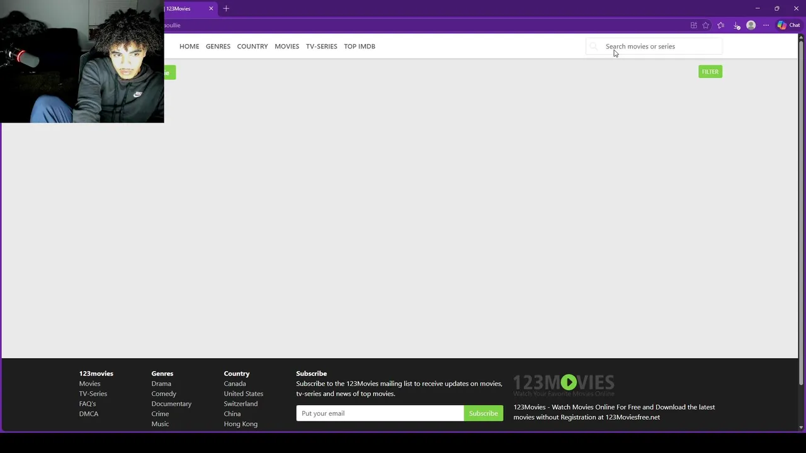The width and height of the screenshot is (806, 453).
Task: Open a new browser tab
Action: tap(226, 9)
